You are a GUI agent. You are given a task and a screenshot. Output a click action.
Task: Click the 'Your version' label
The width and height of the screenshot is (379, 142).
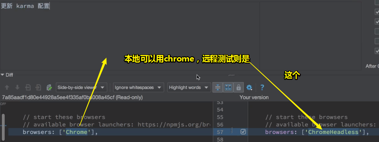(x=254, y=97)
